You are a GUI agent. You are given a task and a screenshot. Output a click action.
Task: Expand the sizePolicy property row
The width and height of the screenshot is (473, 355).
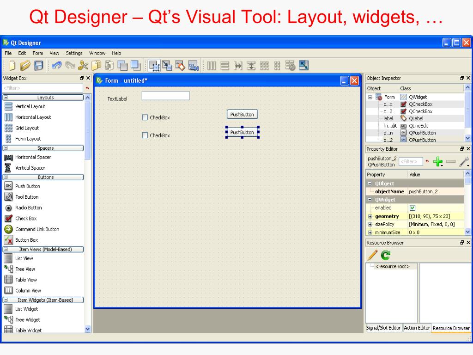[370, 224]
